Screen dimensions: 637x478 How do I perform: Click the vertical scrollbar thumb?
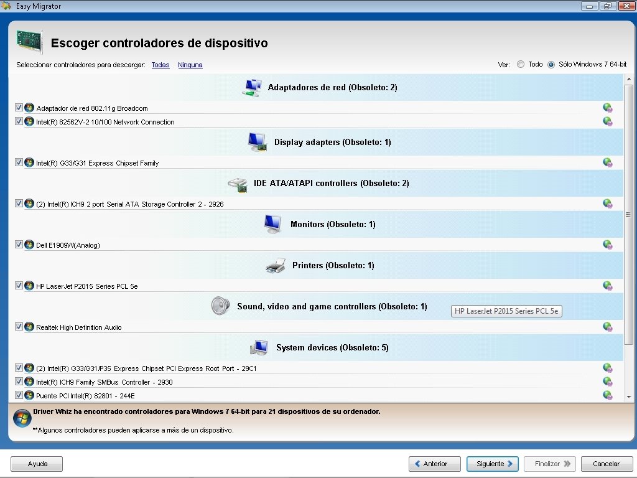(x=628, y=215)
